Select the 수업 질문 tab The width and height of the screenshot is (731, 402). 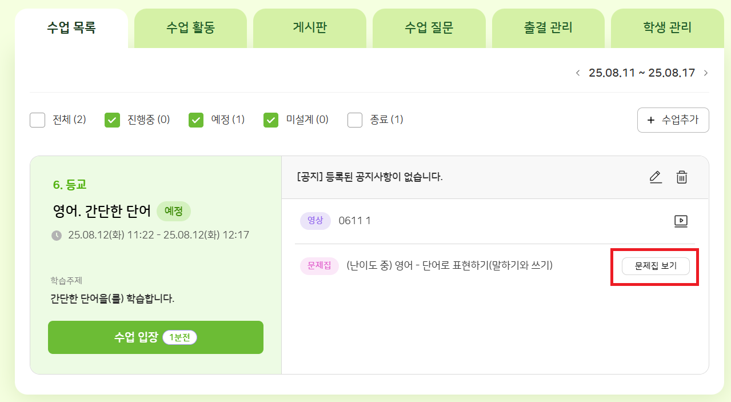click(x=429, y=28)
